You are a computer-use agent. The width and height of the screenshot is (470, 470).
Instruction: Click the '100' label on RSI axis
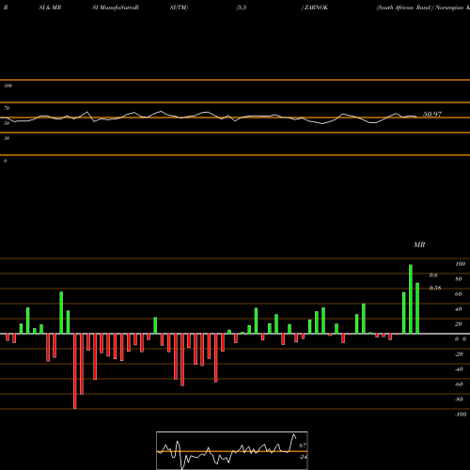pos(8,86)
